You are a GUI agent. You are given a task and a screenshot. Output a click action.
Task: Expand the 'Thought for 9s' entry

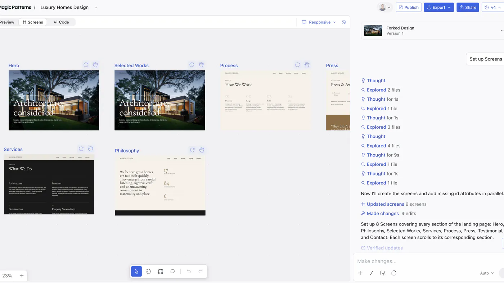point(380,155)
